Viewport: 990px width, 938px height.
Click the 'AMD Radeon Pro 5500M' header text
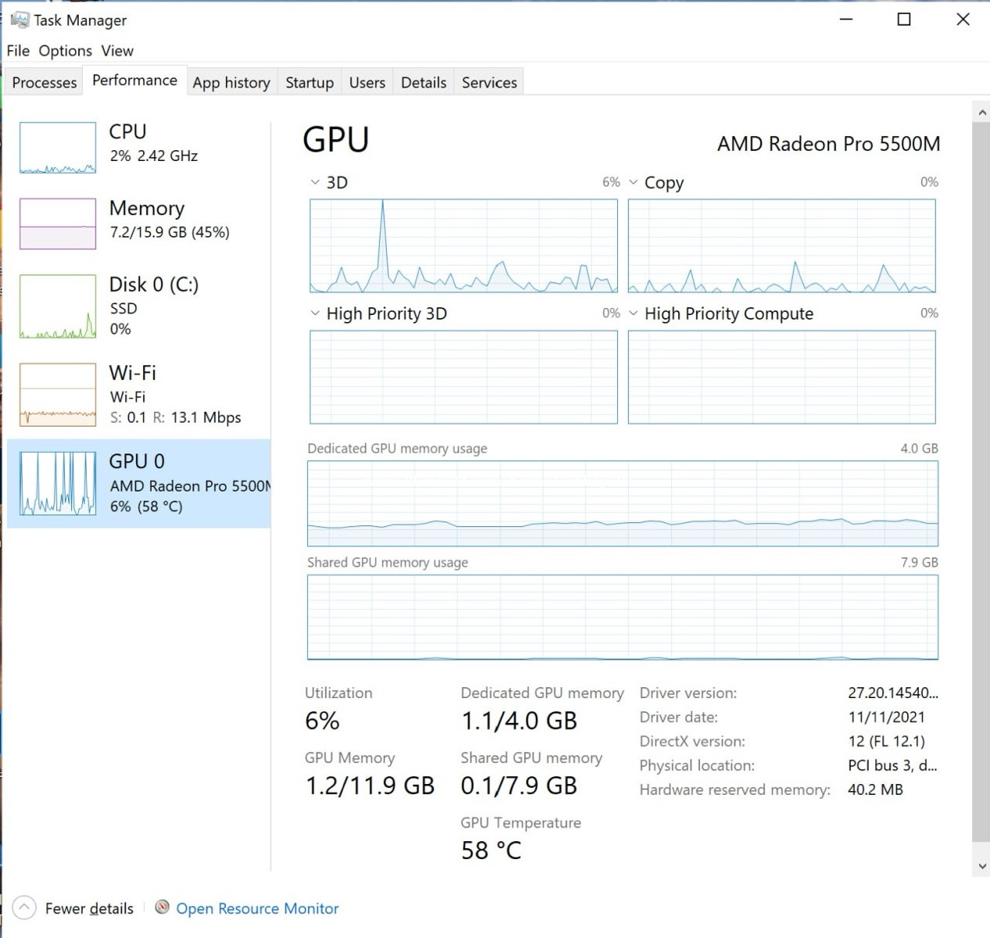[x=829, y=144]
